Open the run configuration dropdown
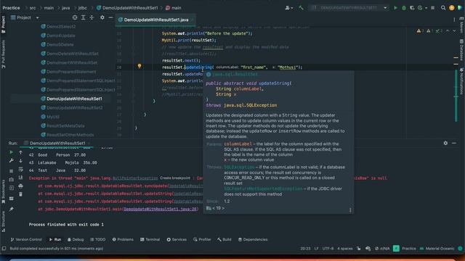Image resolution: width=465 pixels, height=261 pixels. tap(348, 8)
